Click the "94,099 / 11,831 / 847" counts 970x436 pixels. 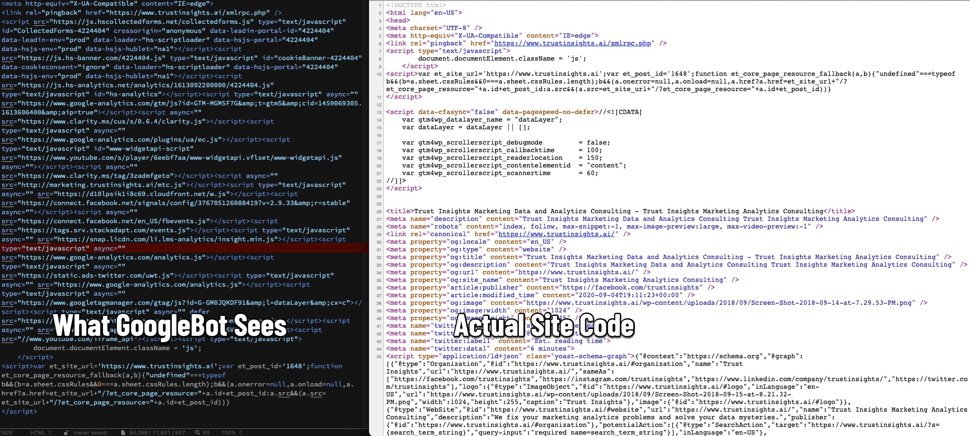point(157,433)
